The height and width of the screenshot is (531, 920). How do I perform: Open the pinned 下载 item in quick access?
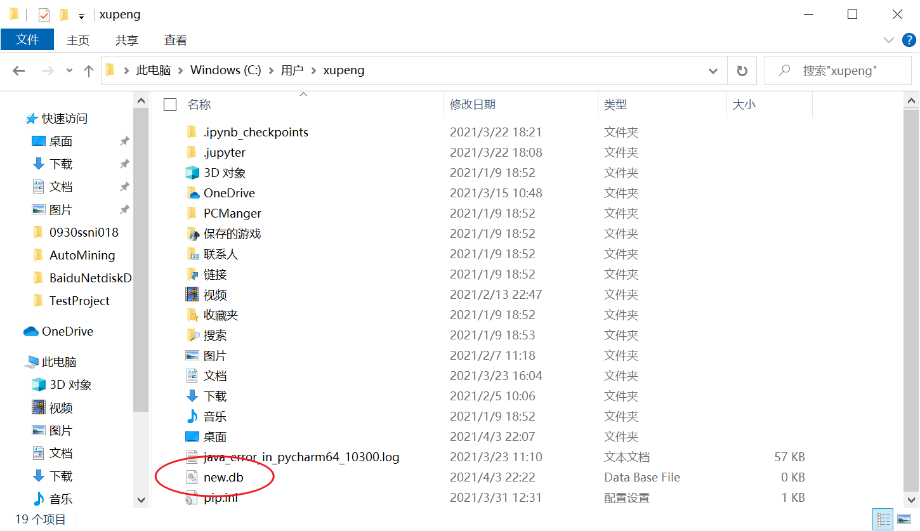click(x=60, y=163)
